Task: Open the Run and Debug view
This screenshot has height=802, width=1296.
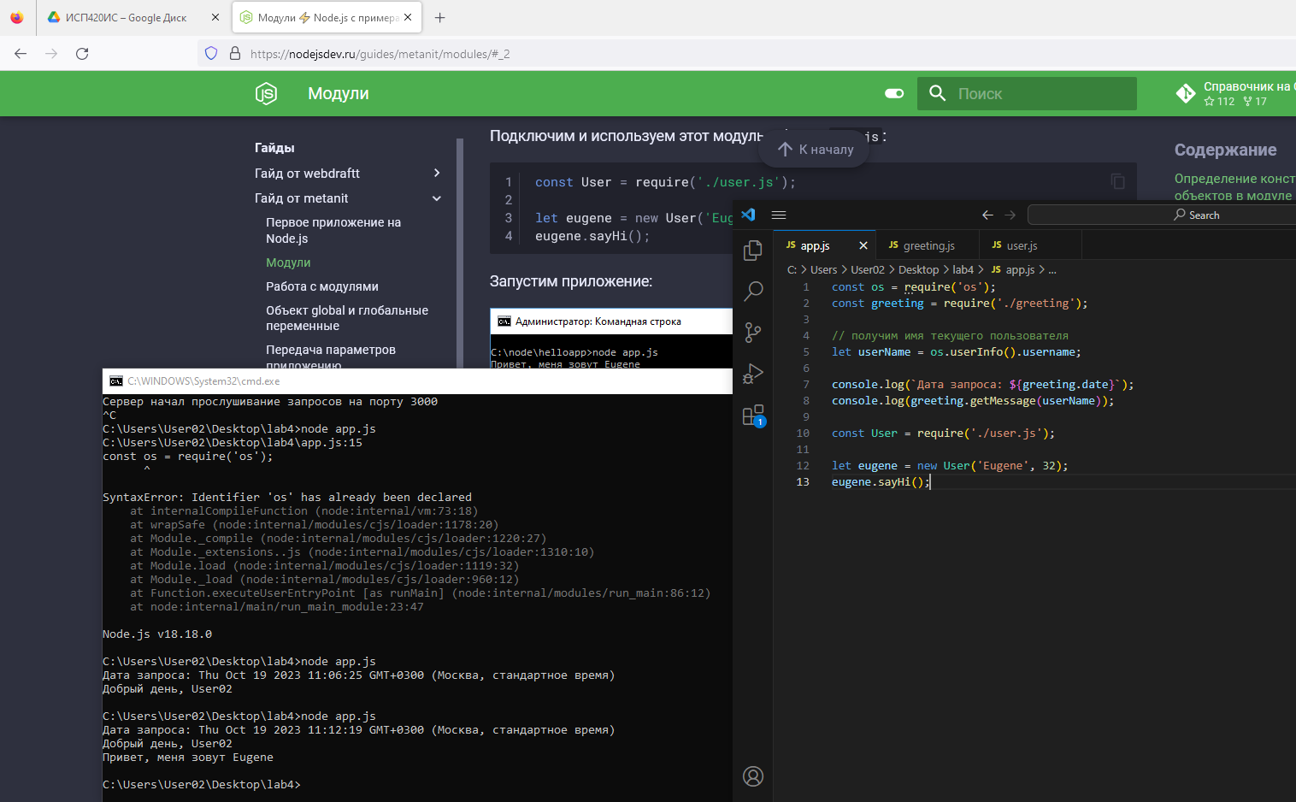Action: pos(753,374)
